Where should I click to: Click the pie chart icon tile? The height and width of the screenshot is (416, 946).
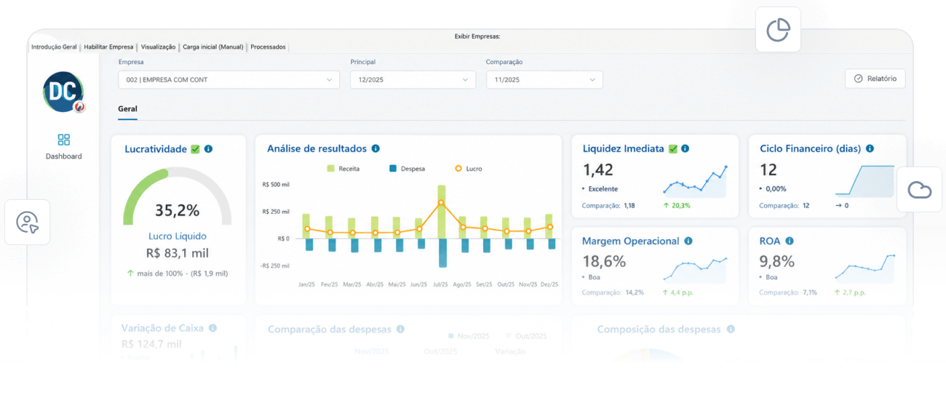click(x=778, y=30)
